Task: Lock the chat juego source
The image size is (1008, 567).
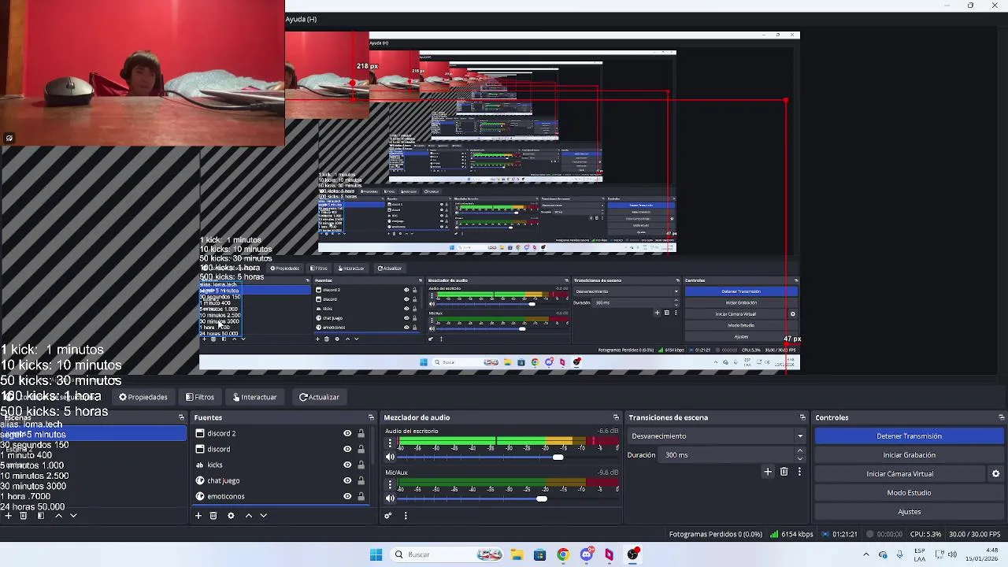Action: [361, 480]
